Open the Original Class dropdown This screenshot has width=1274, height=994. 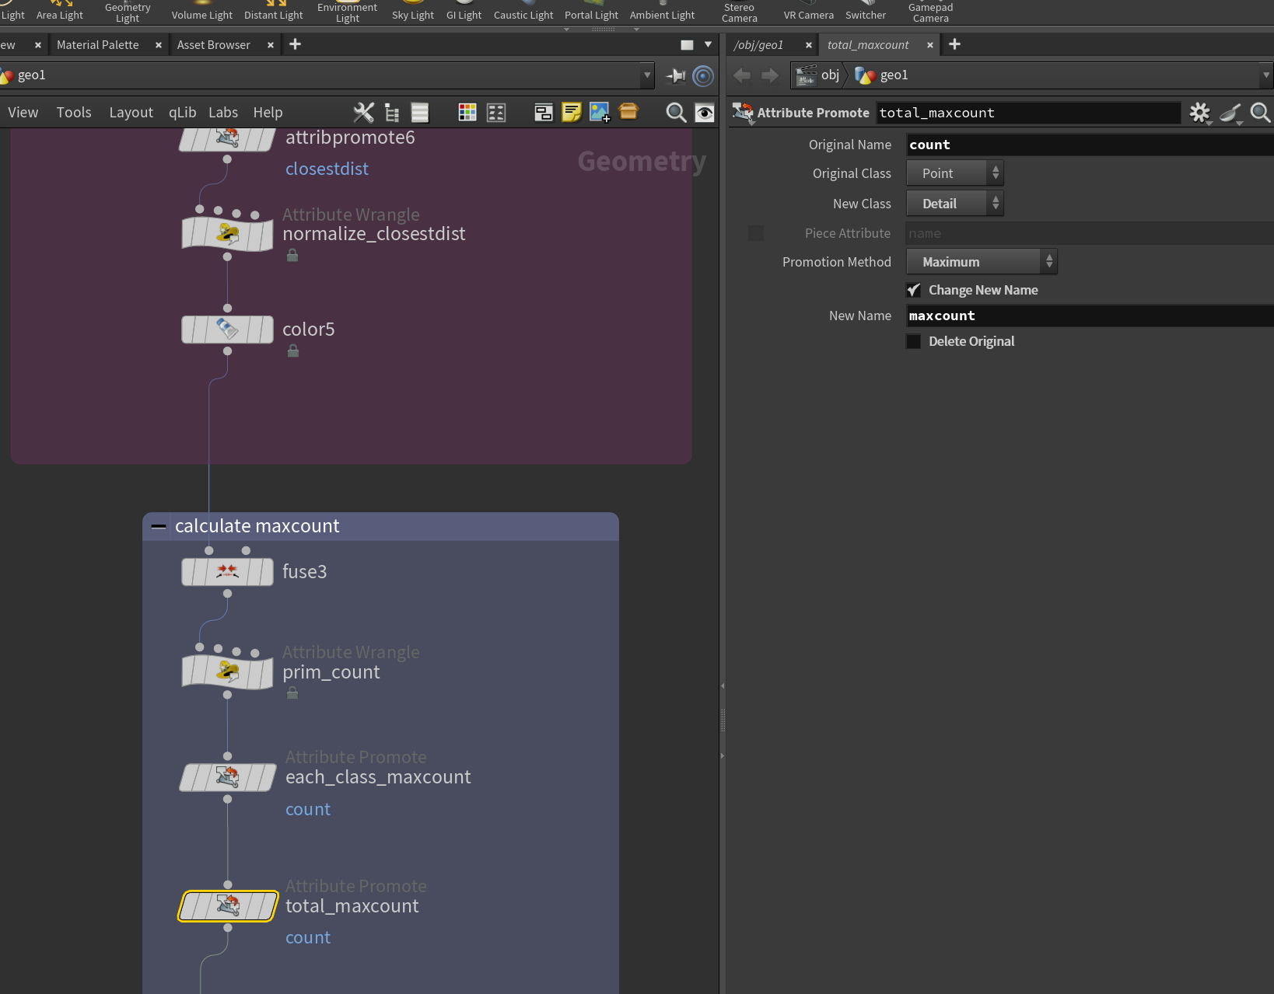(x=955, y=173)
